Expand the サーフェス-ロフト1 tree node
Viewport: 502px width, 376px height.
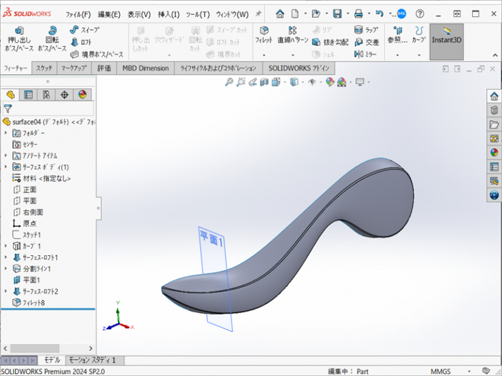click(6, 257)
